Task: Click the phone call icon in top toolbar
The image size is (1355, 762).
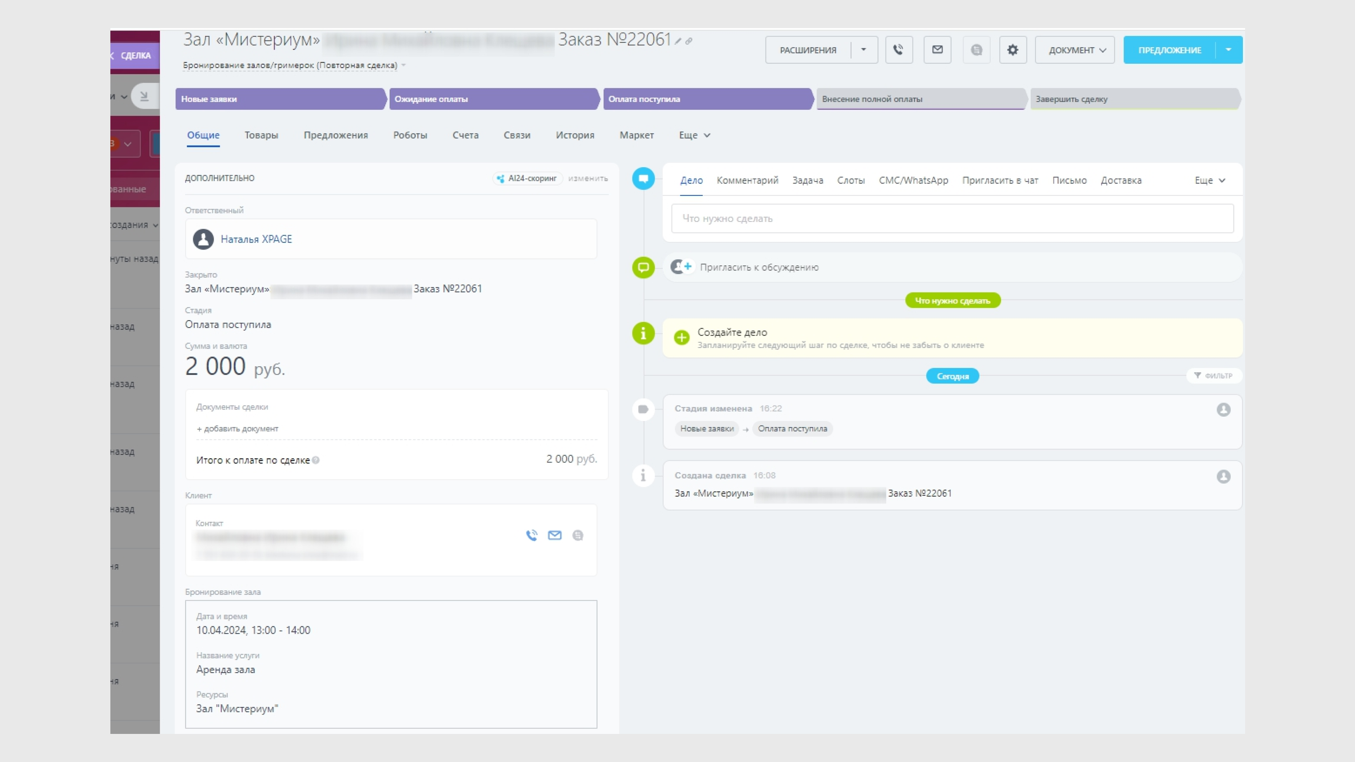Action: pyautogui.click(x=898, y=50)
